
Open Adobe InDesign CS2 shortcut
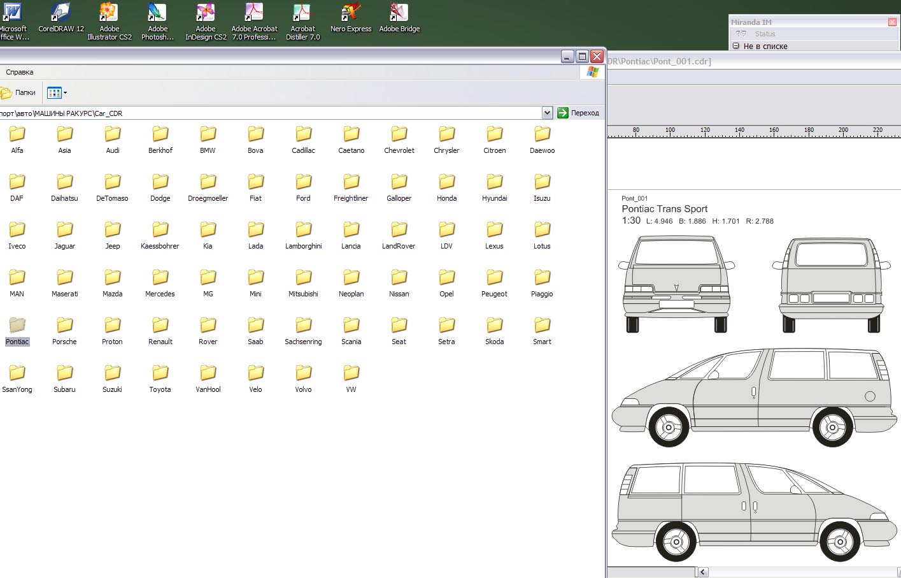point(206,21)
